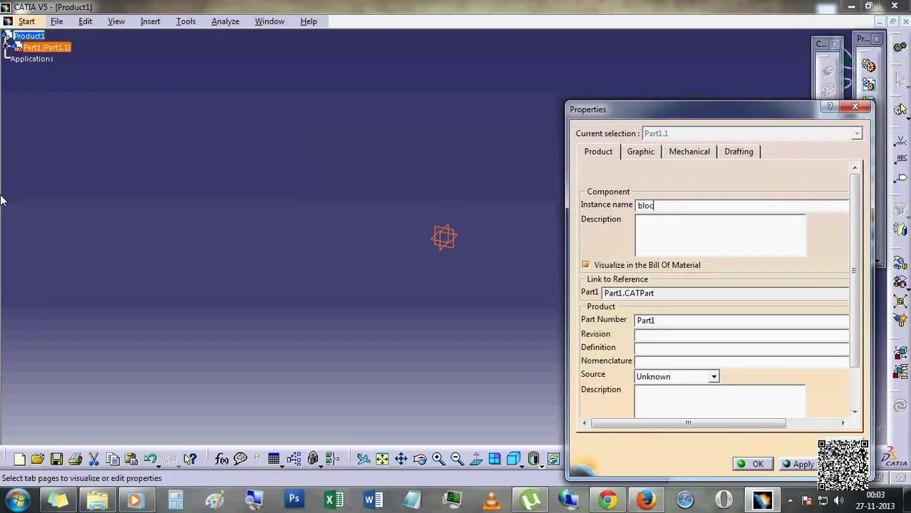Click the Hide/Show icon at toolbar end
911x513 pixels.
point(553,460)
